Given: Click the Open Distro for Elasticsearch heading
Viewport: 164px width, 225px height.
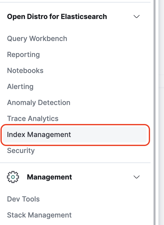Looking at the screenshot, I should click(57, 17).
